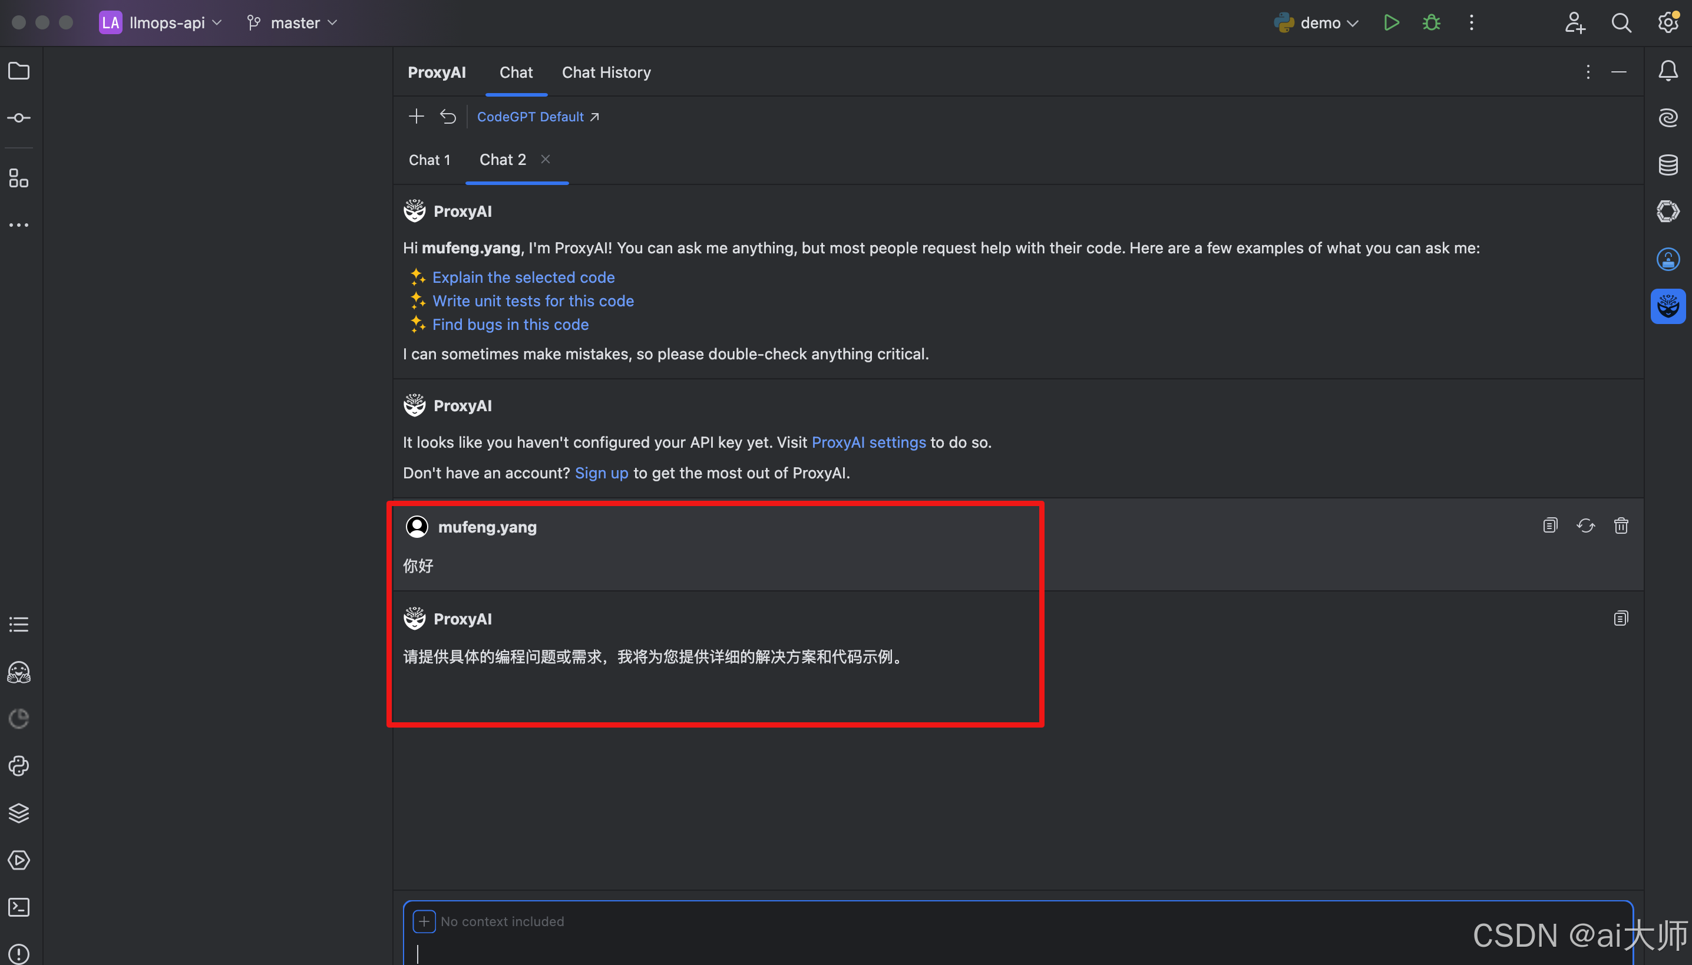Open the Database tool window
The height and width of the screenshot is (965, 1692).
pyautogui.click(x=1667, y=164)
